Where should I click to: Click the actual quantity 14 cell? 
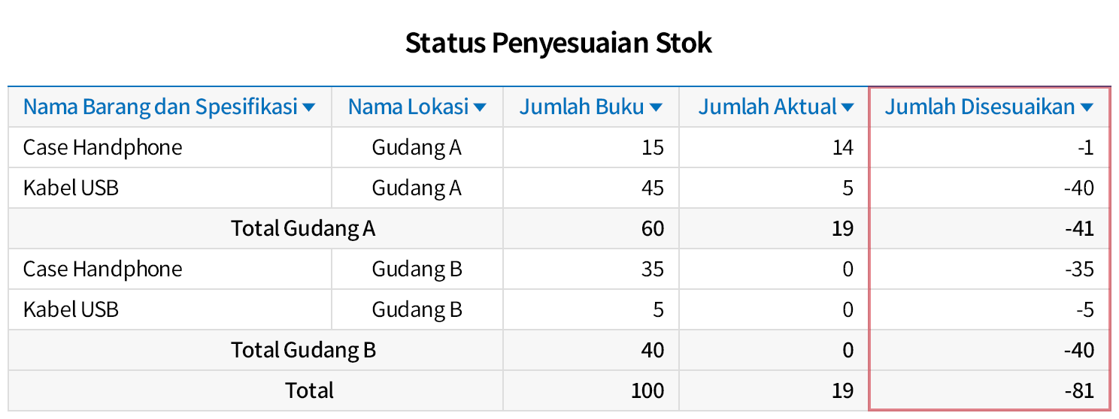tap(842, 147)
